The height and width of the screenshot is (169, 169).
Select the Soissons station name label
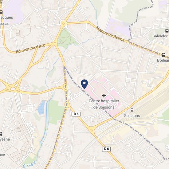coord(132,116)
